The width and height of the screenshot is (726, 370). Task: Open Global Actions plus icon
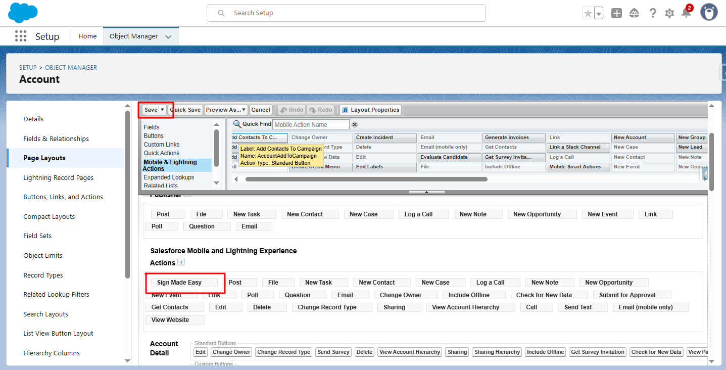point(616,14)
